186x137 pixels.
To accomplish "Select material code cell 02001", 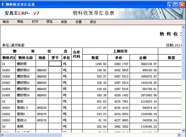I will tap(8, 108).
